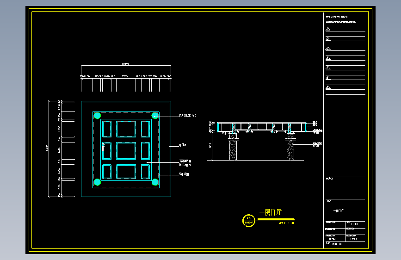
Task: Click the yellow circular detail number marker
Action: tap(248, 220)
